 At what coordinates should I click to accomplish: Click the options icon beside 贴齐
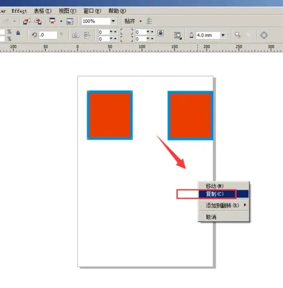click(149, 21)
